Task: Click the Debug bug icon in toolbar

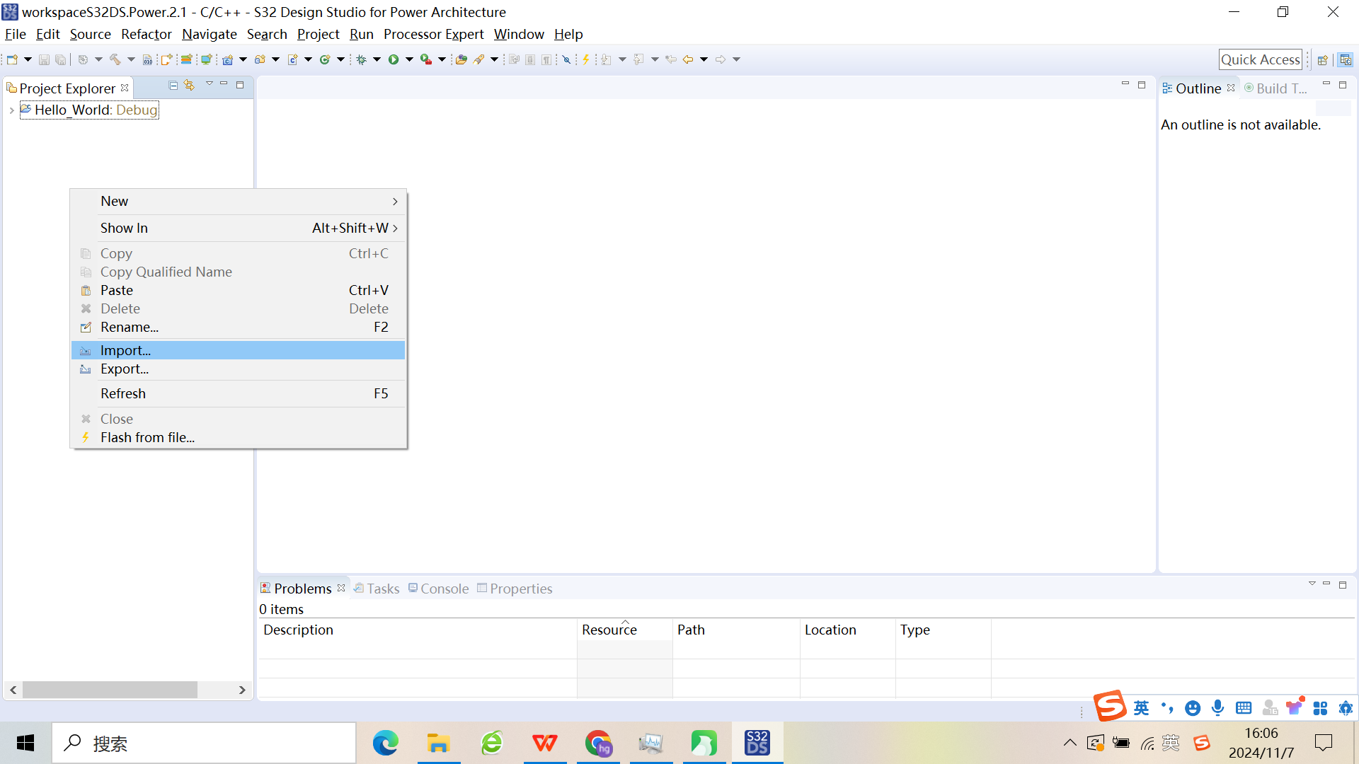Action: 362,60
